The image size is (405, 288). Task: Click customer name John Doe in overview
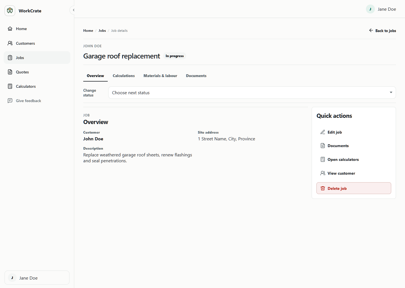point(93,139)
